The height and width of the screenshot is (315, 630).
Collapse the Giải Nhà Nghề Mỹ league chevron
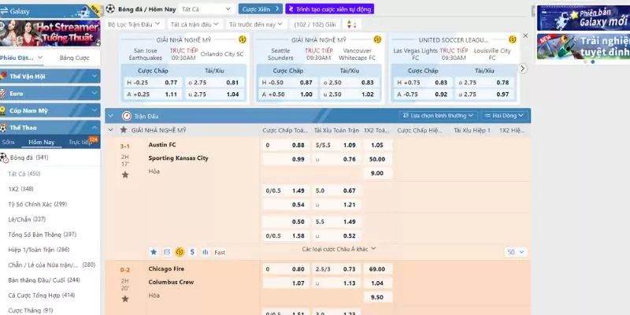(x=110, y=130)
